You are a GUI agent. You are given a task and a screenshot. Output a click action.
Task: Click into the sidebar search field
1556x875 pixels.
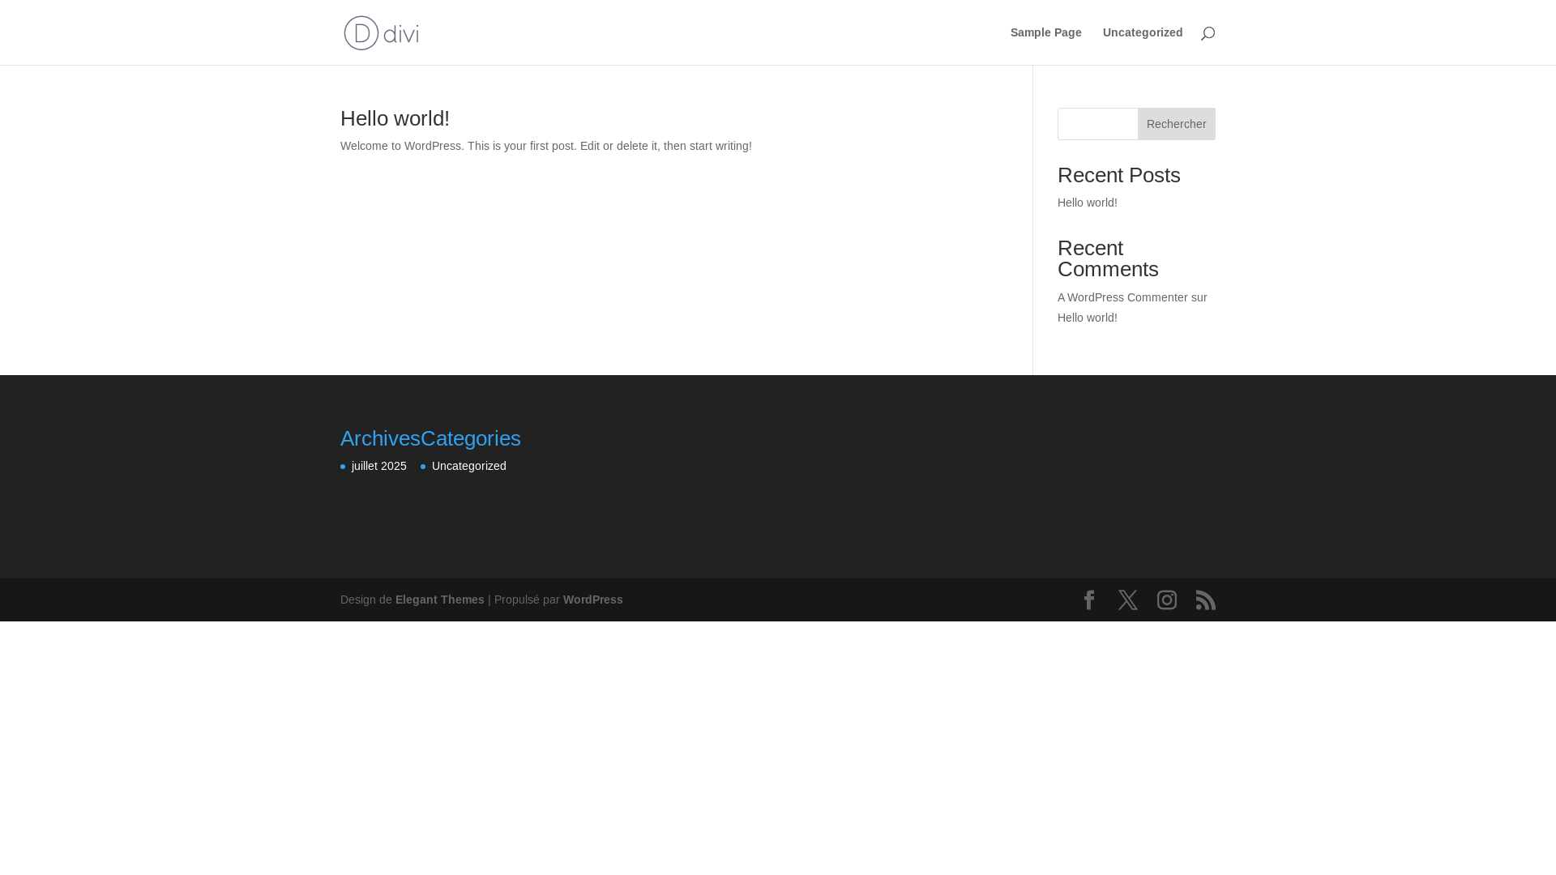point(1097,124)
